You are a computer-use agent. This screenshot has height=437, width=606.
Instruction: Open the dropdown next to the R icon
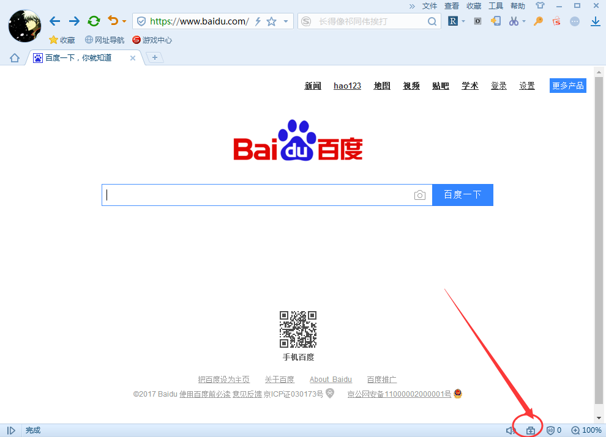click(463, 21)
